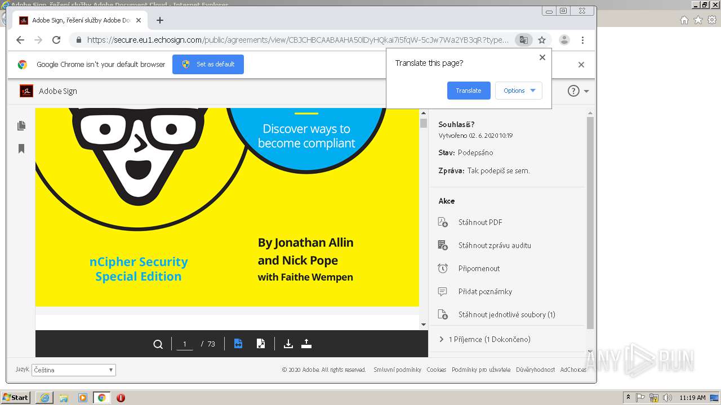The width and height of the screenshot is (721, 405).
Task: Select the fit-to-page view icon
Action: coord(261,344)
